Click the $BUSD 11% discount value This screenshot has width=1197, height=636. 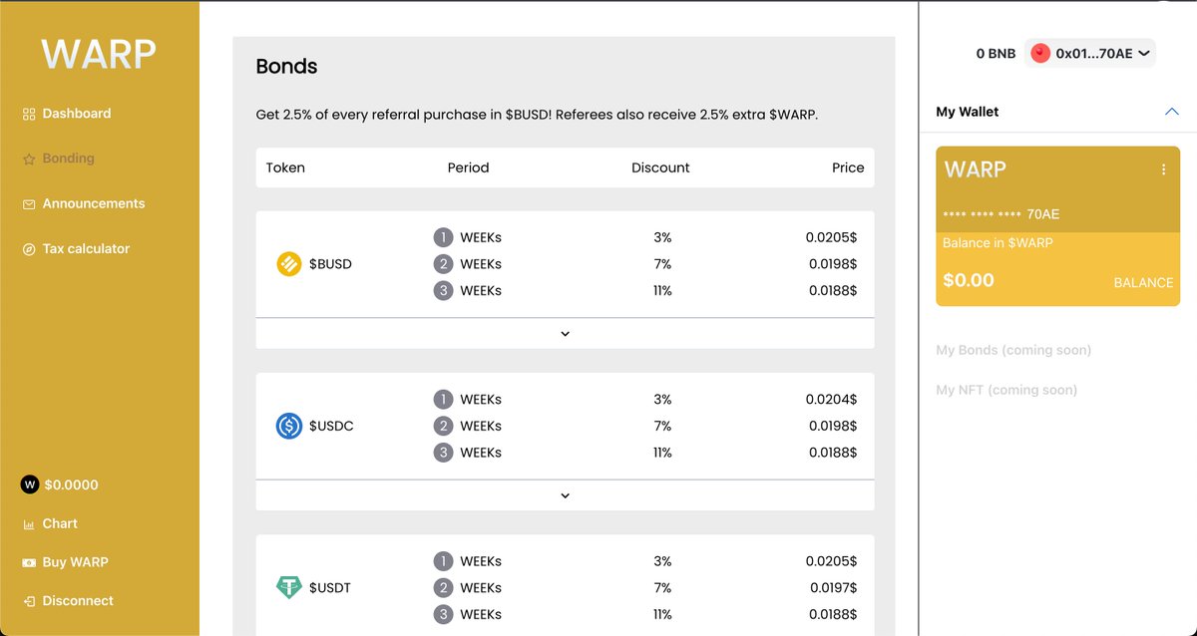click(x=662, y=291)
